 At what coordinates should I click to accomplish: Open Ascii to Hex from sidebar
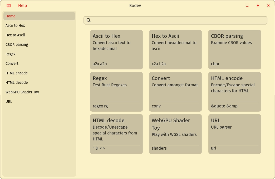click(x=15, y=26)
